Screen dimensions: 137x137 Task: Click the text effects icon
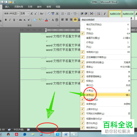(x=35, y=20)
